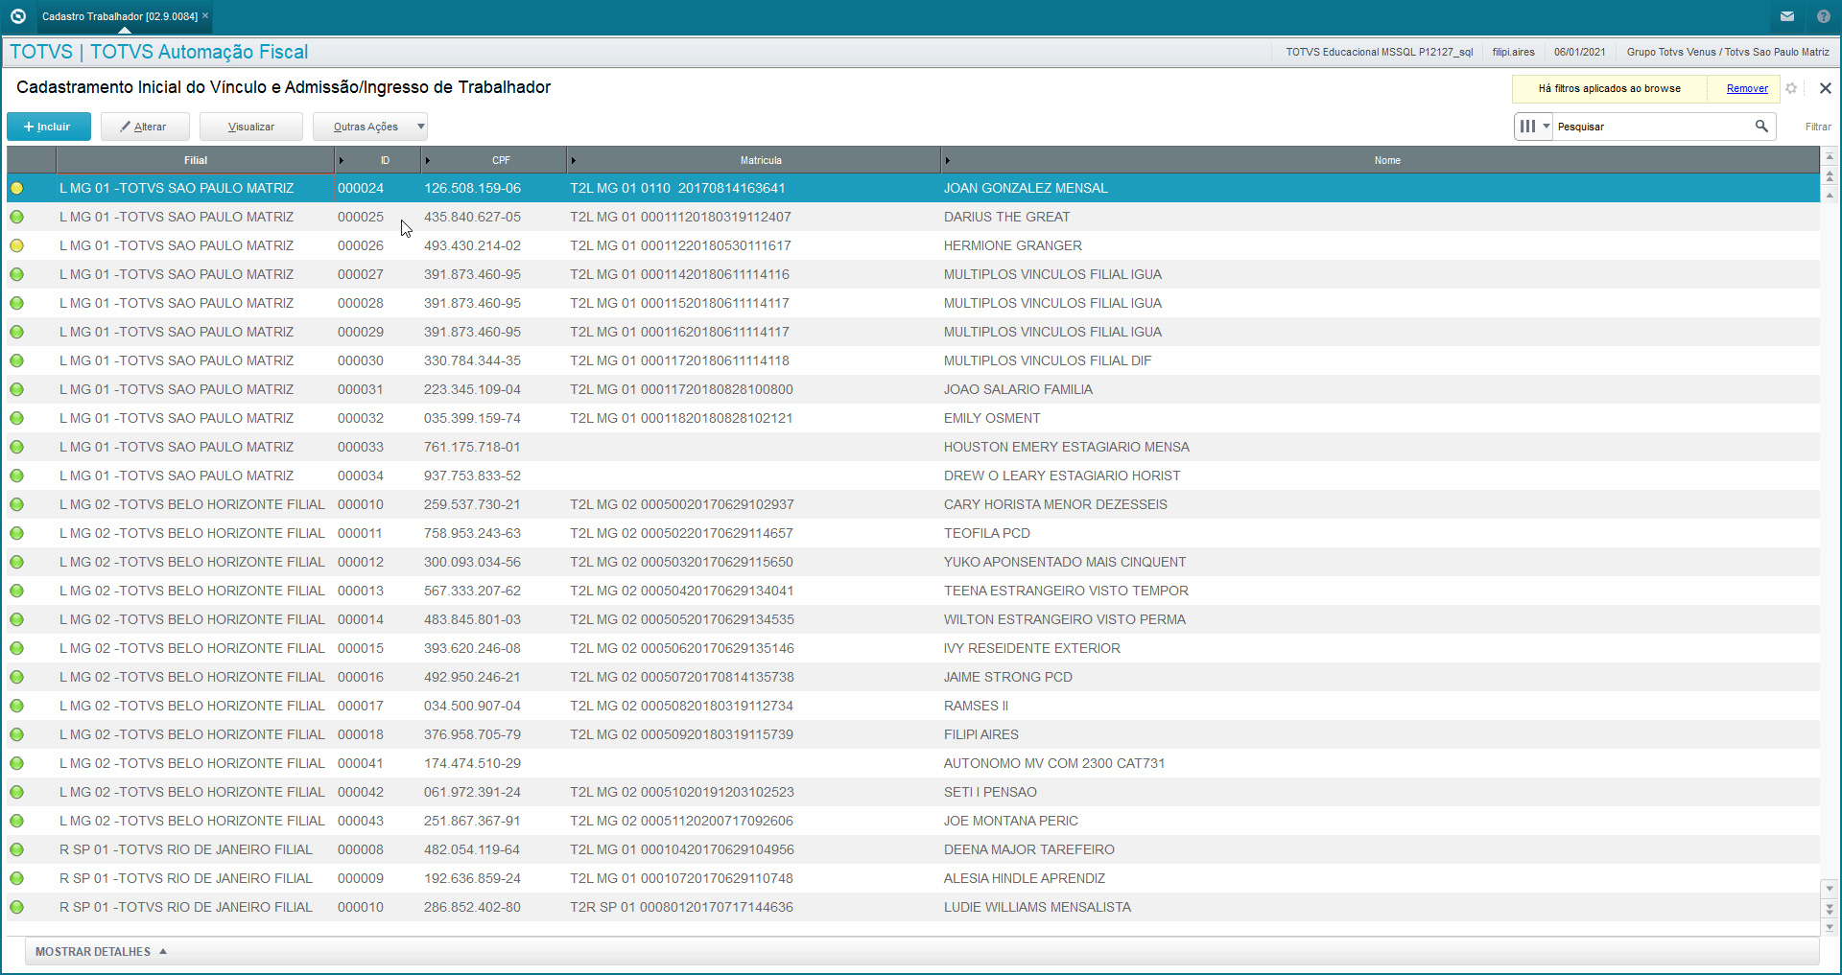This screenshot has height=975, width=1842.
Task: Click green status icon for HOUSTON EMERY row
Action: (17, 447)
